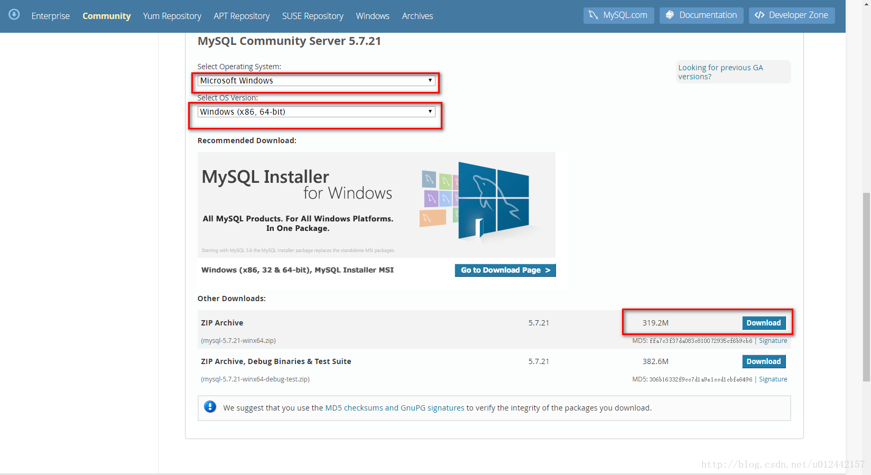
Task: Click the Windows (x86, 32 & 64-bit), MySQL Installer MSI text
Action: click(298, 270)
